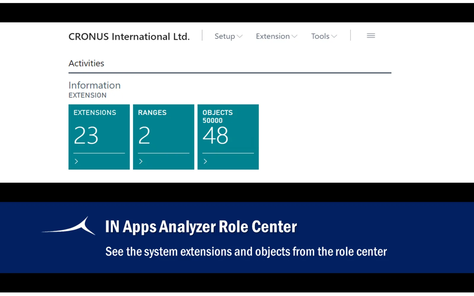Open the Setup dropdown menu

[x=228, y=36]
